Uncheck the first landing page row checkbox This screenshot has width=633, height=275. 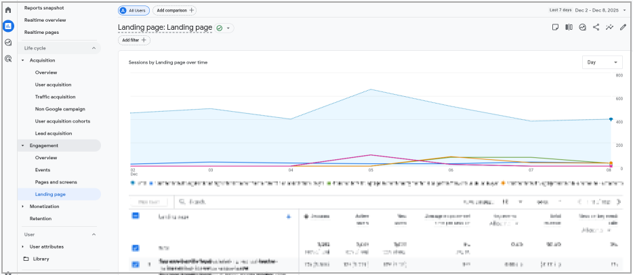136,264
